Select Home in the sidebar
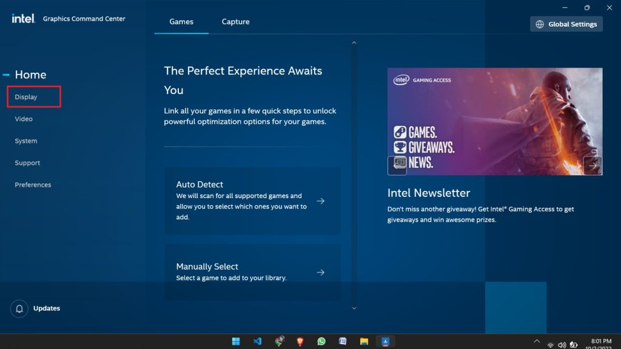 click(30, 75)
